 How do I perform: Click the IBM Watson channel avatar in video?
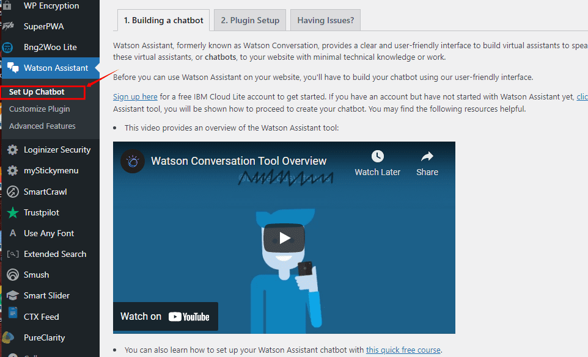133,161
